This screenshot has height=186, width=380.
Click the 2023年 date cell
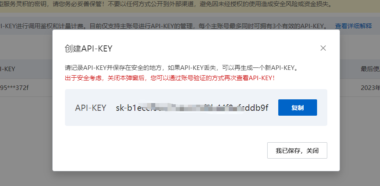click(x=370, y=88)
